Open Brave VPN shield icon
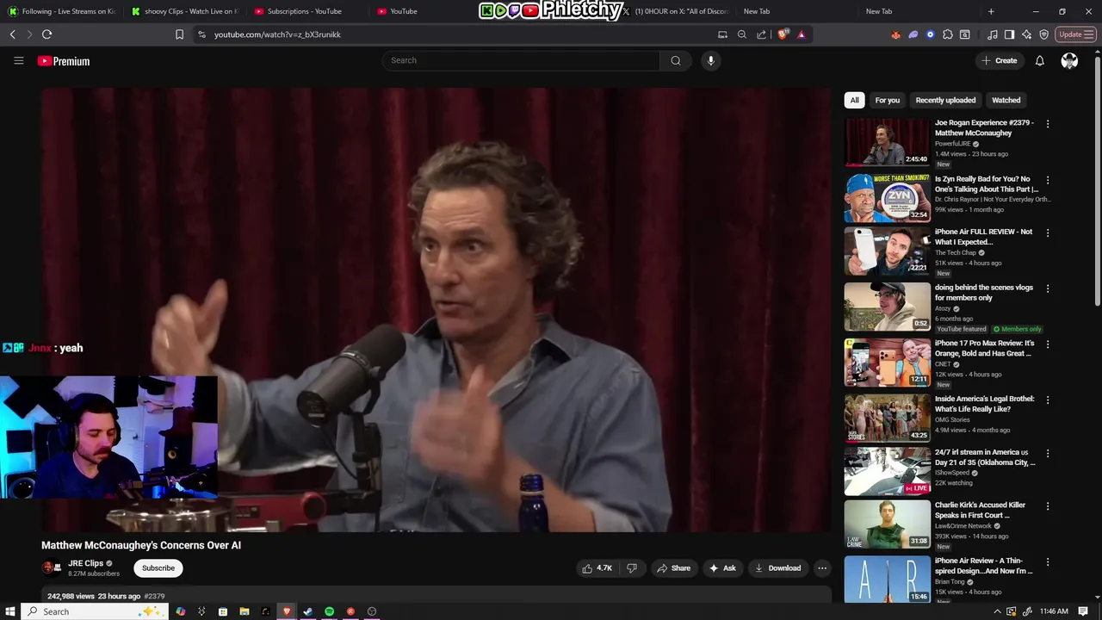Image resolution: width=1102 pixels, height=620 pixels. tap(1043, 34)
